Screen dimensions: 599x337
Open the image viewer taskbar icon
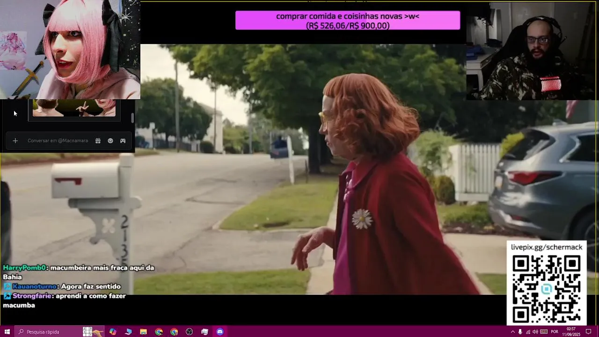coord(205,332)
